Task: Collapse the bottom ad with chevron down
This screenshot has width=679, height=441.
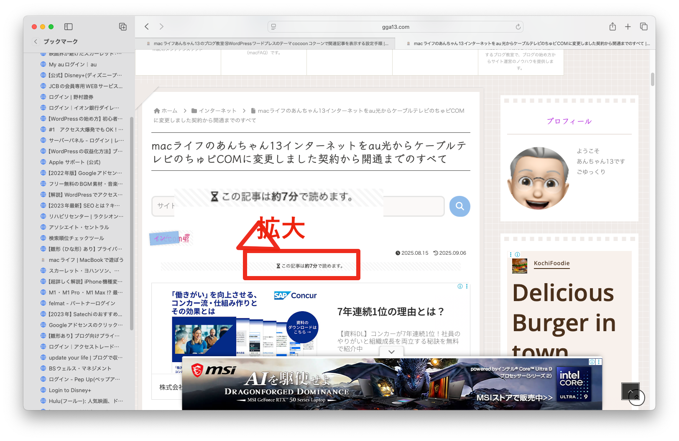Action: (391, 352)
